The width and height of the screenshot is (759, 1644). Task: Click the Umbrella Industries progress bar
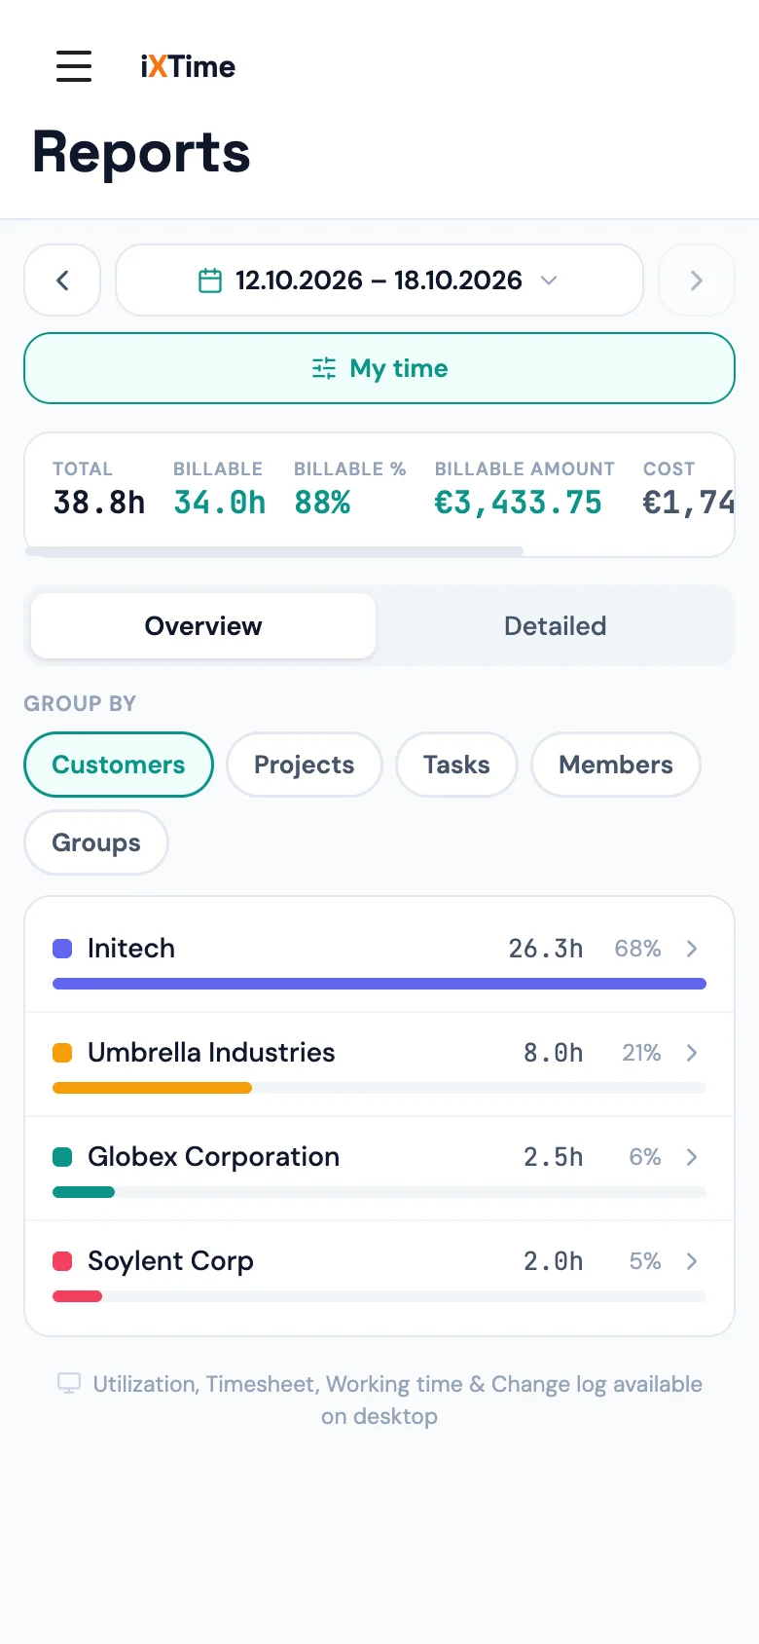point(379,1088)
